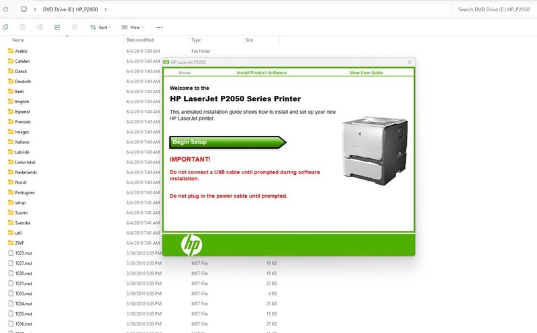Image resolution: width=537 pixels, height=333 pixels.
Task: Expand chevron after DVD Drive (E:) HP_P2050
Action: 105,9
